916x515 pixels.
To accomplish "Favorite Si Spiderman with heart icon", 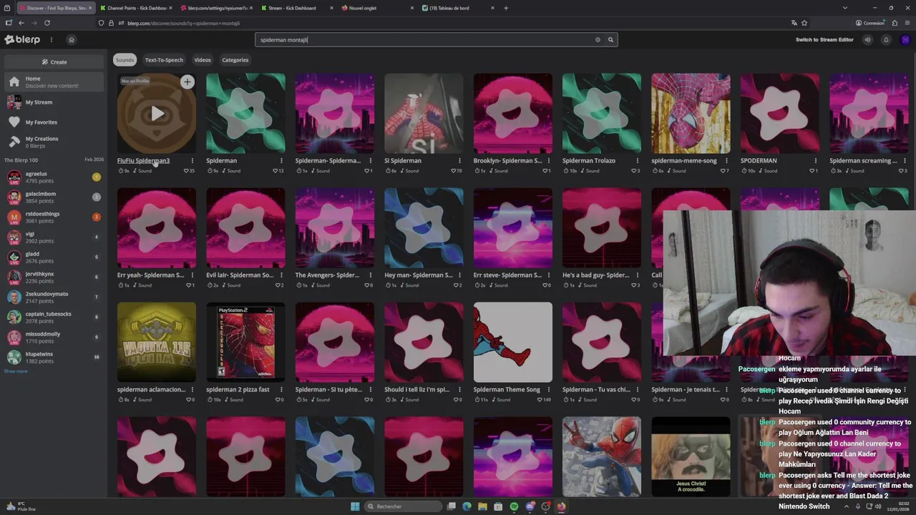I will coord(454,171).
